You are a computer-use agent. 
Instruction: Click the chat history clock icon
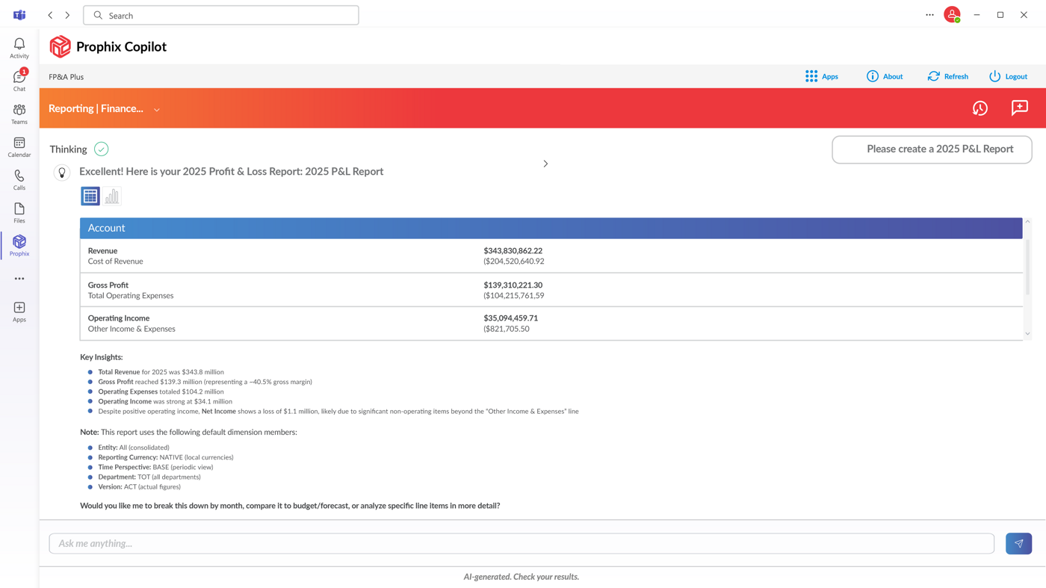point(980,108)
